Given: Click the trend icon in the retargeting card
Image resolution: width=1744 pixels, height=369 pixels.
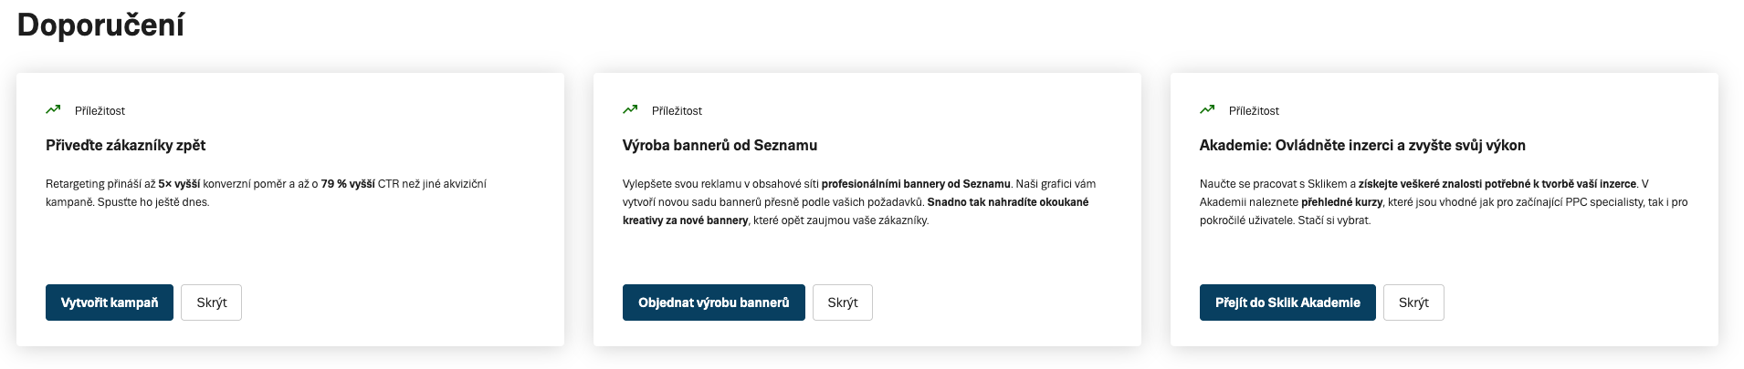Looking at the screenshot, I should click(x=53, y=110).
